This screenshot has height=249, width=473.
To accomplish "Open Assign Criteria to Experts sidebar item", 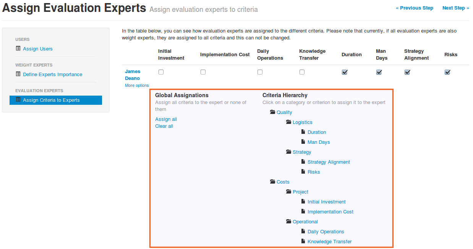I will 51,100.
